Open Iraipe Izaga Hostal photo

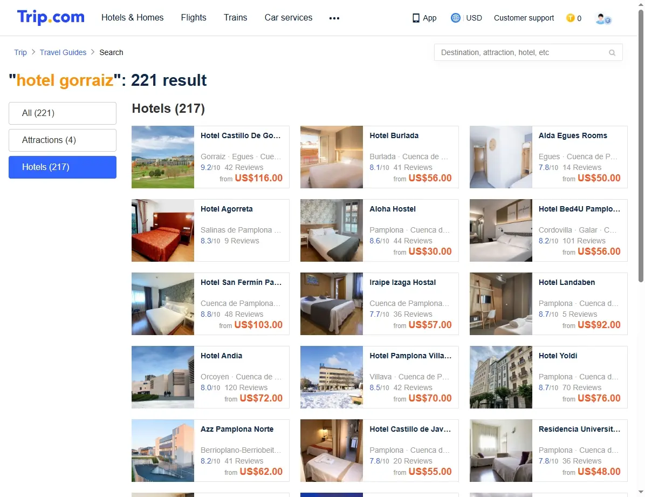pyautogui.click(x=332, y=303)
